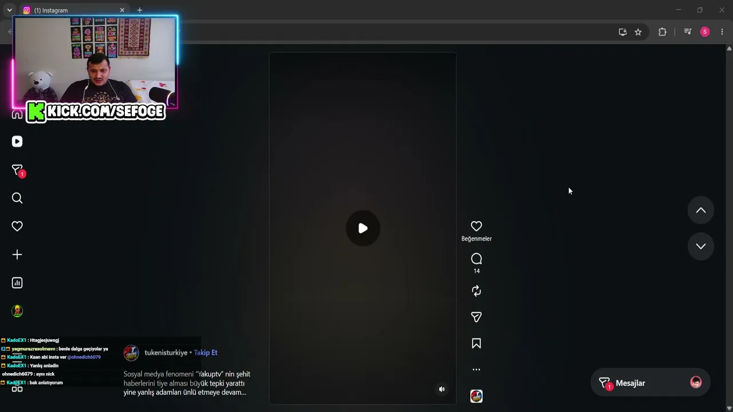Click the Create plus icon in sidebar
This screenshot has height=412, width=733.
pos(17,255)
